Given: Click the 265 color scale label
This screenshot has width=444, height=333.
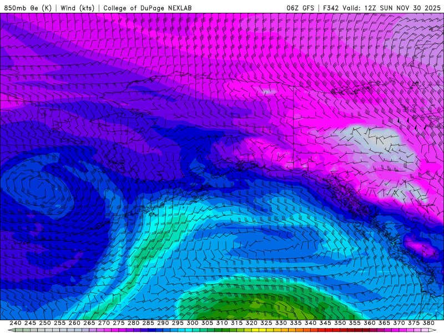Looking at the screenshot, I should 89,323.
